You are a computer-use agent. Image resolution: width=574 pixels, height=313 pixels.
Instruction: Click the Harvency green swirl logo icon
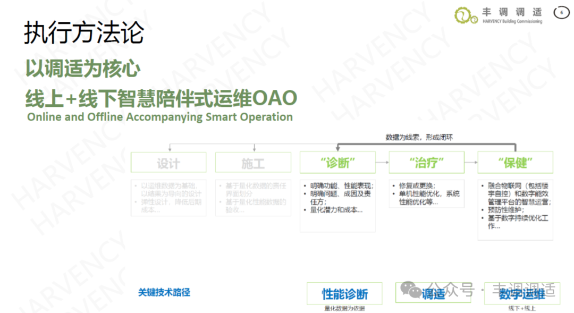click(466, 15)
